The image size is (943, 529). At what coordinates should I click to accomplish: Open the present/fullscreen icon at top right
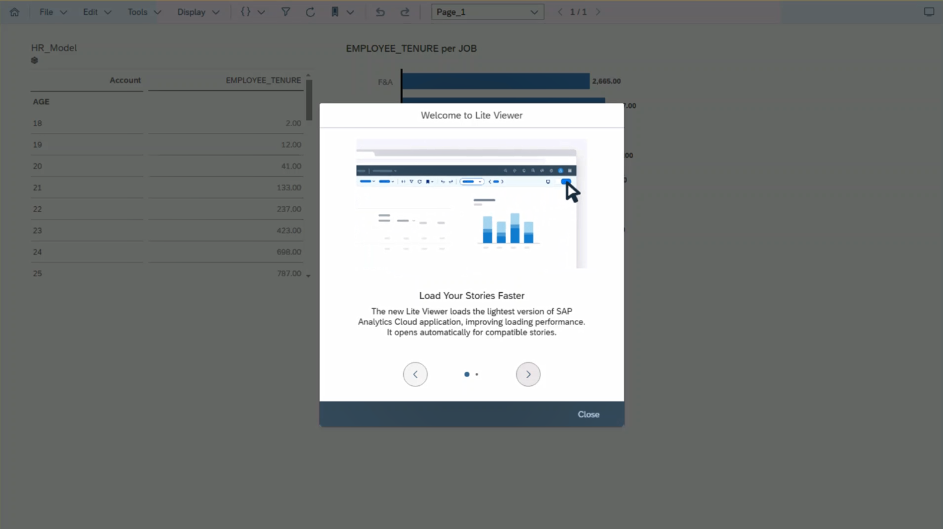point(929,12)
